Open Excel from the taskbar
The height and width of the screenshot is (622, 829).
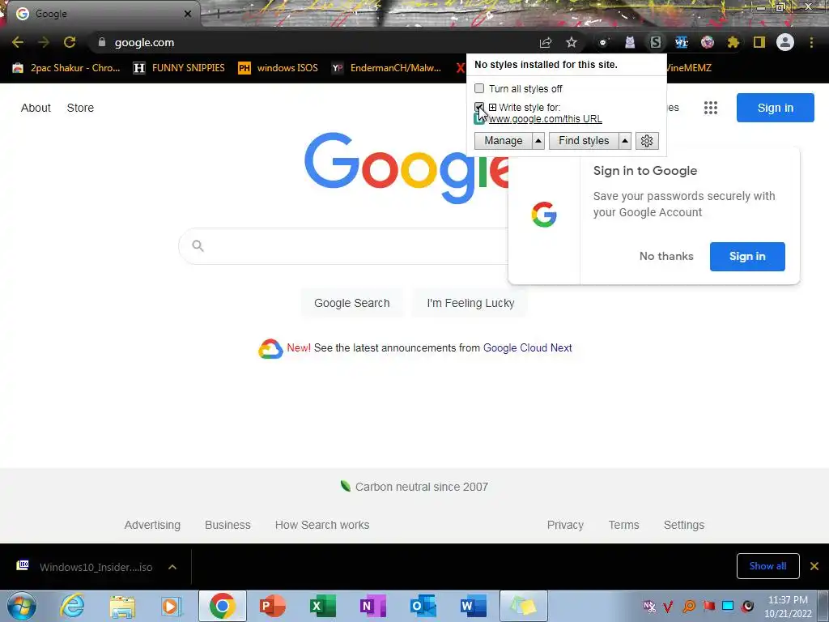[322, 606]
